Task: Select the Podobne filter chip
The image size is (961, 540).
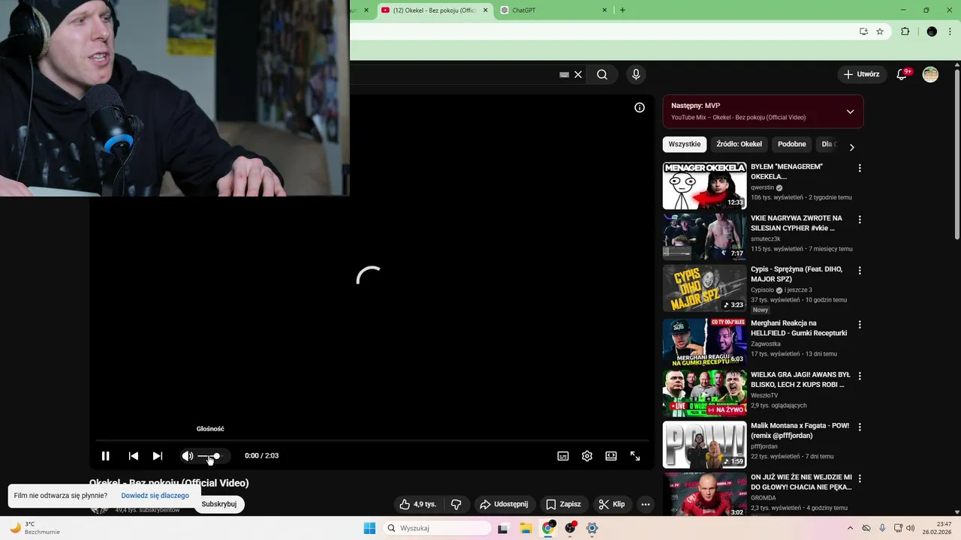Action: click(792, 144)
